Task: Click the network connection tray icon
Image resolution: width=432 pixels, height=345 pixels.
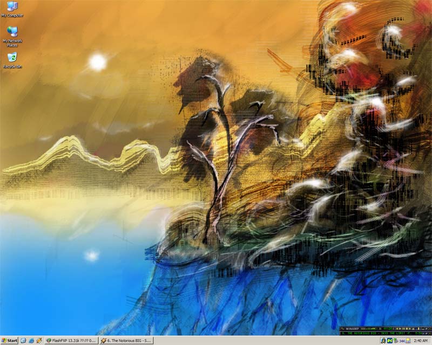Action: [396, 341]
